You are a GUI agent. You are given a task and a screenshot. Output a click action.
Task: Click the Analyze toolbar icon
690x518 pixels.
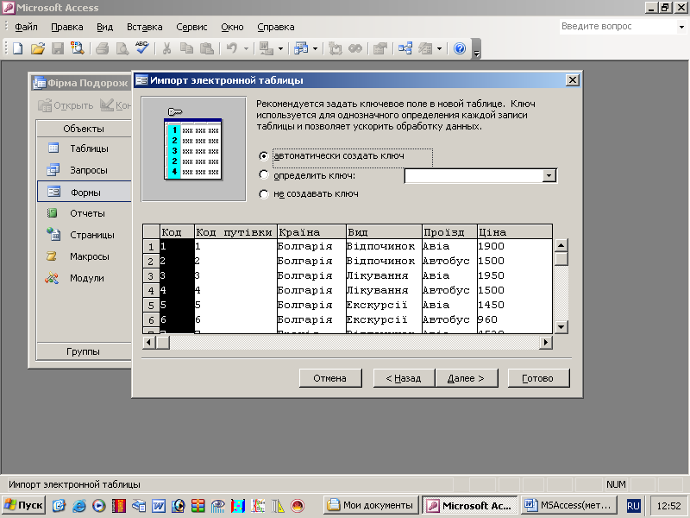(x=301, y=48)
